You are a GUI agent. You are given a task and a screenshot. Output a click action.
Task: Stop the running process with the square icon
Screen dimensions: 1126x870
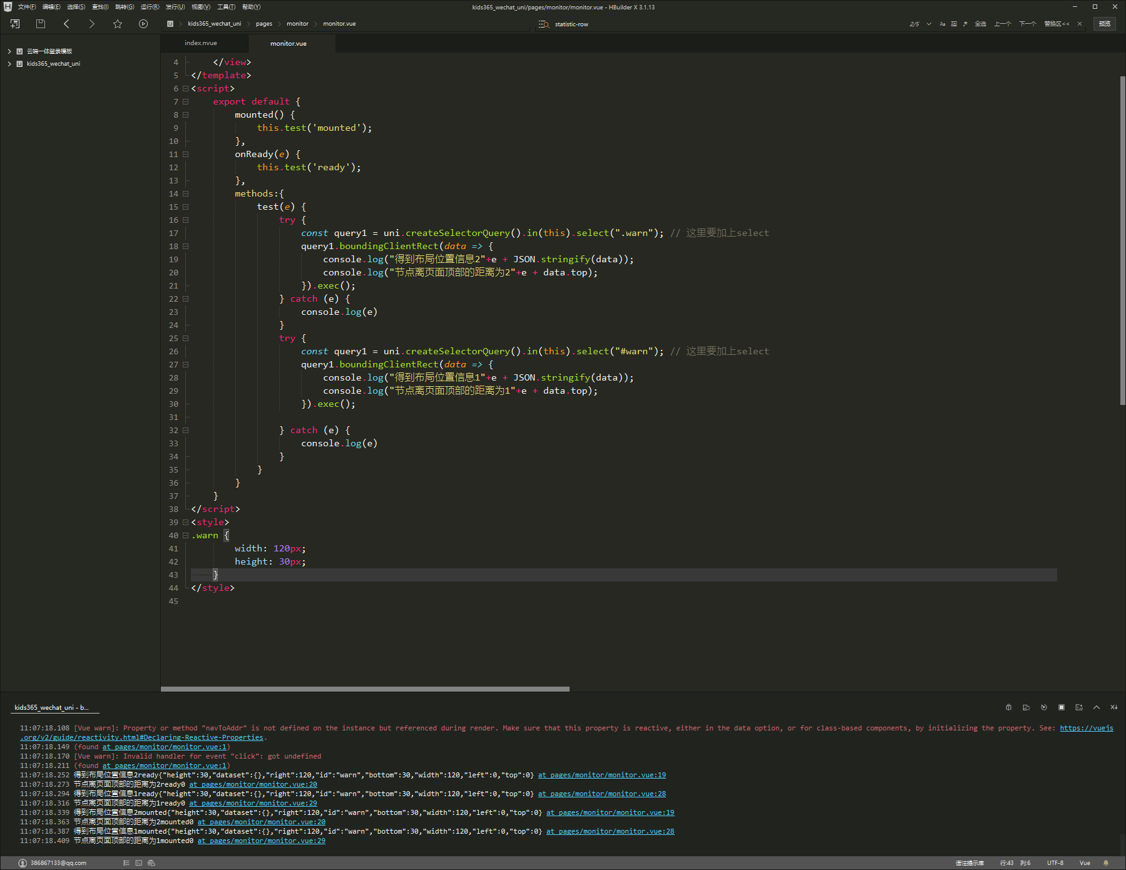1062,707
